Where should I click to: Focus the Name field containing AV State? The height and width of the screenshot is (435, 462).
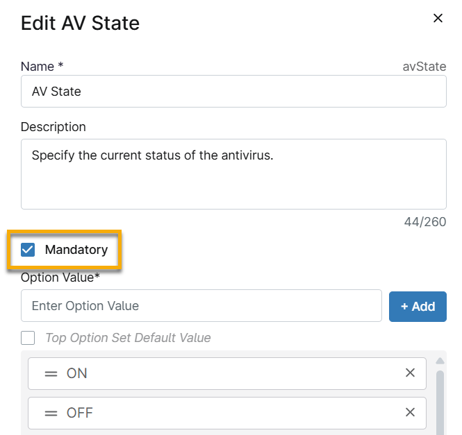[x=233, y=92]
